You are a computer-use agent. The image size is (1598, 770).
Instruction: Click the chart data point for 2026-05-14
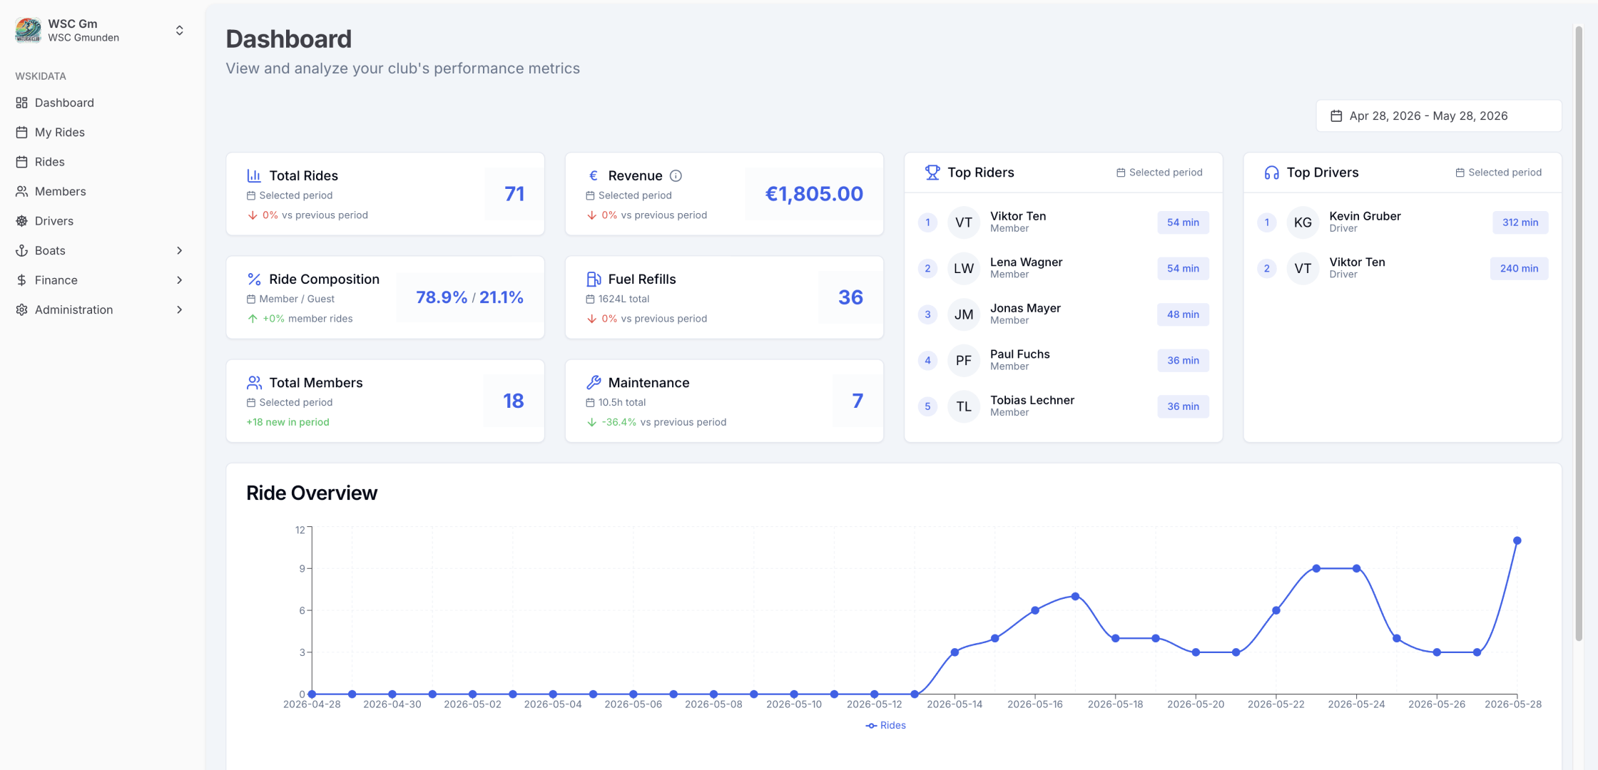point(955,652)
